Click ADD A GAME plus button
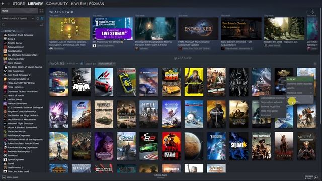The width and height of the screenshot is (322, 181). point(4,177)
